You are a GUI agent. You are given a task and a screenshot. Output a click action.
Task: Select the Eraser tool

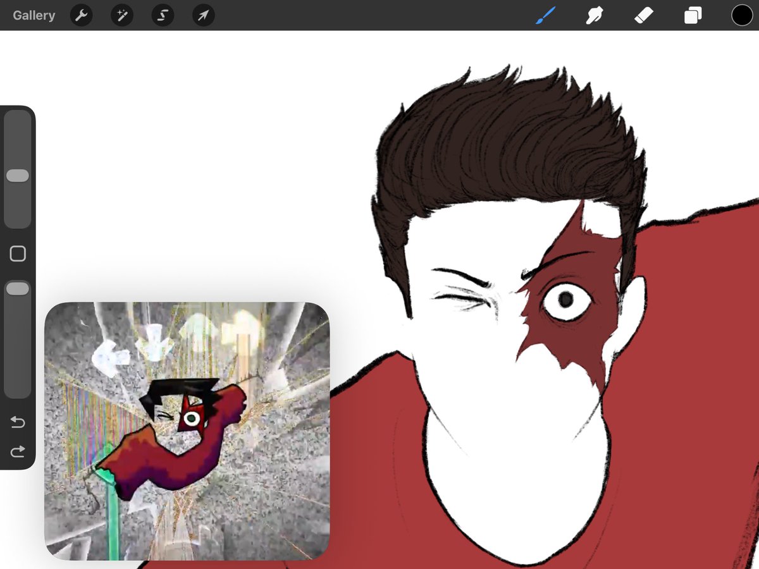point(643,15)
